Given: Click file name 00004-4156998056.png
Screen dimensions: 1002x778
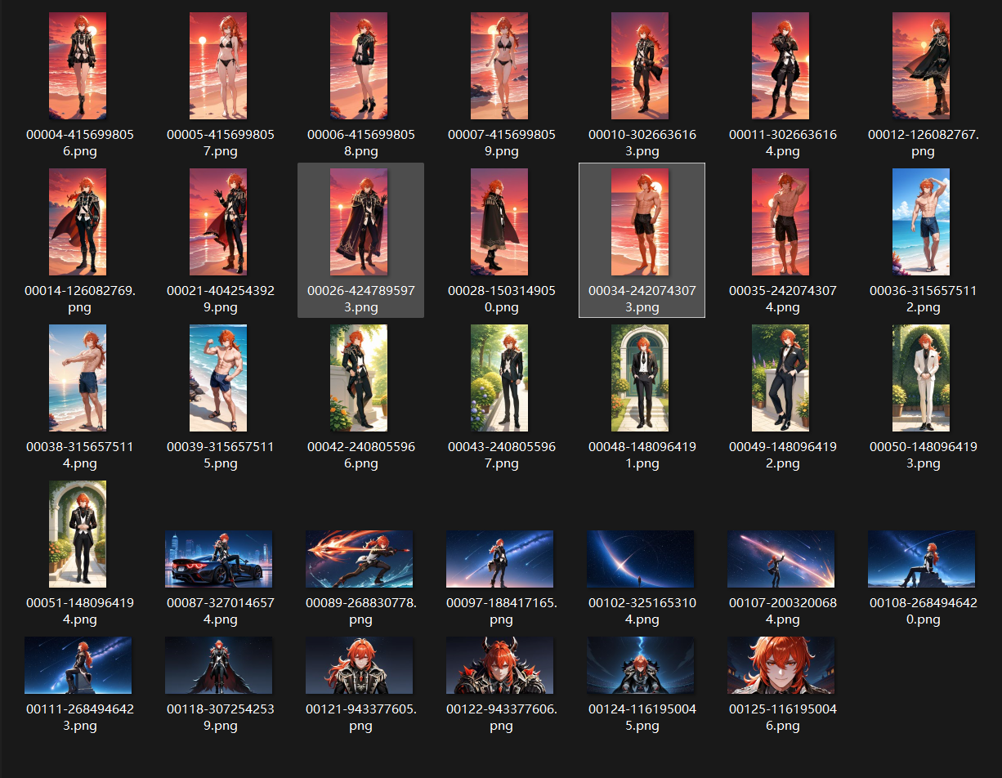Looking at the screenshot, I should pos(79,143).
